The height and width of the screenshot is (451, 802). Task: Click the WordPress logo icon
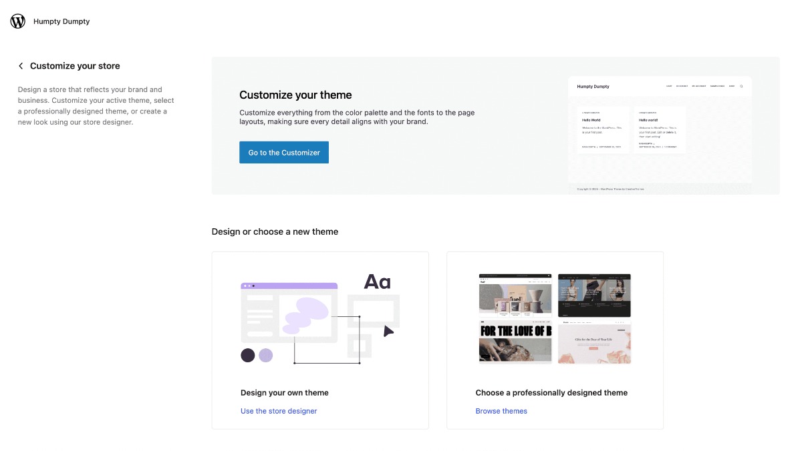[x=17, y=21]
